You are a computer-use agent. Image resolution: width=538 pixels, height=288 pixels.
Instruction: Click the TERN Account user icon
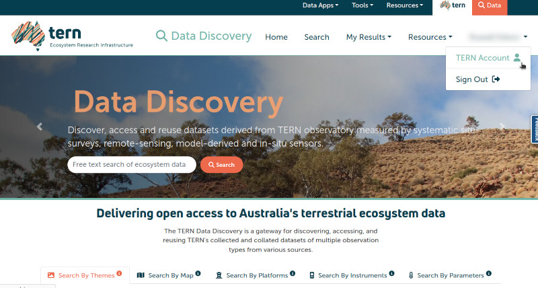coord(516,58)
